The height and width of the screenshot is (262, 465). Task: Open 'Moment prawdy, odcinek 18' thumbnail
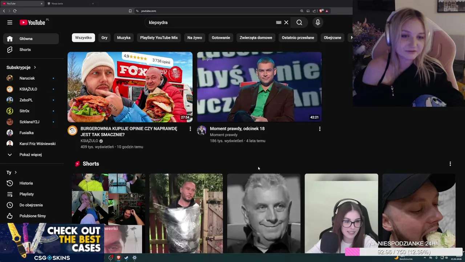259,87
